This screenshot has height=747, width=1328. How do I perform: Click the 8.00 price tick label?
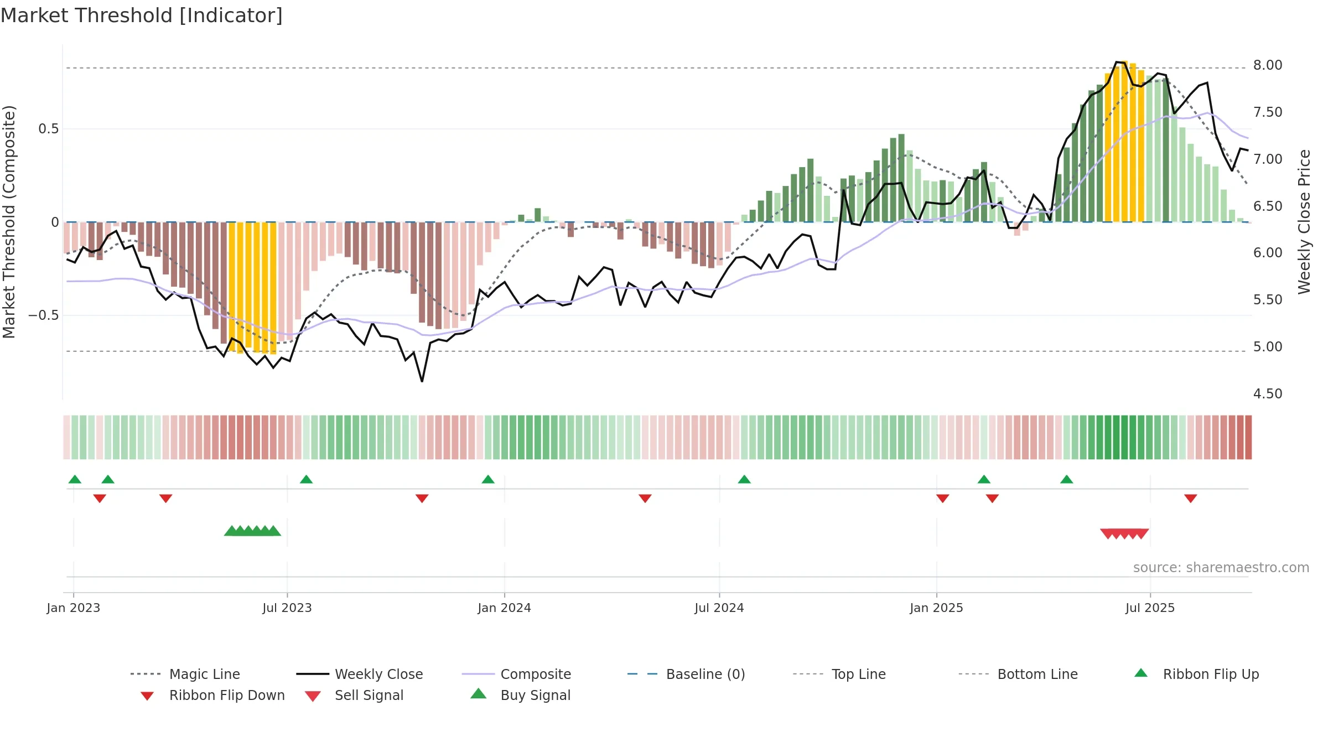pyautogui.click(x=1268, y=65)
